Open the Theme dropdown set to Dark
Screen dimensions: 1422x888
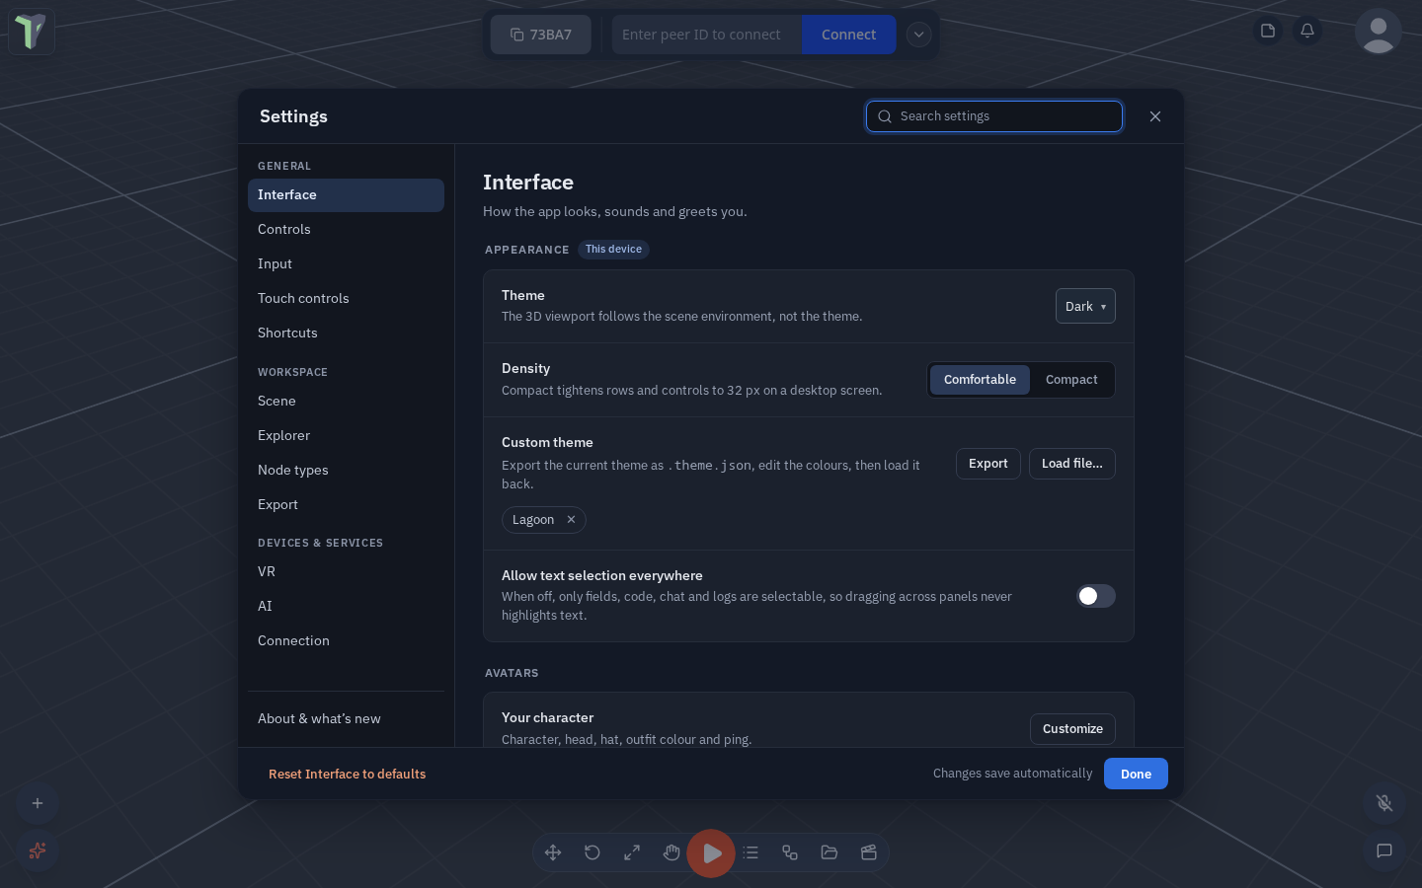(1085, 306)
